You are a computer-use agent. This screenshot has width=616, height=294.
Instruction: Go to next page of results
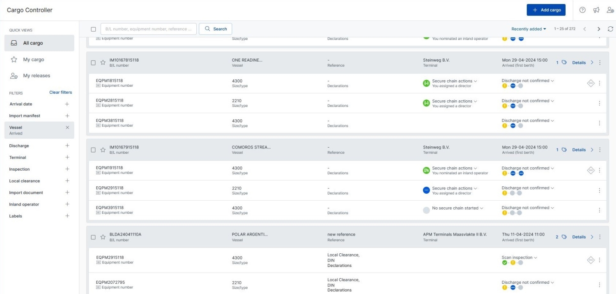(599, 29)
